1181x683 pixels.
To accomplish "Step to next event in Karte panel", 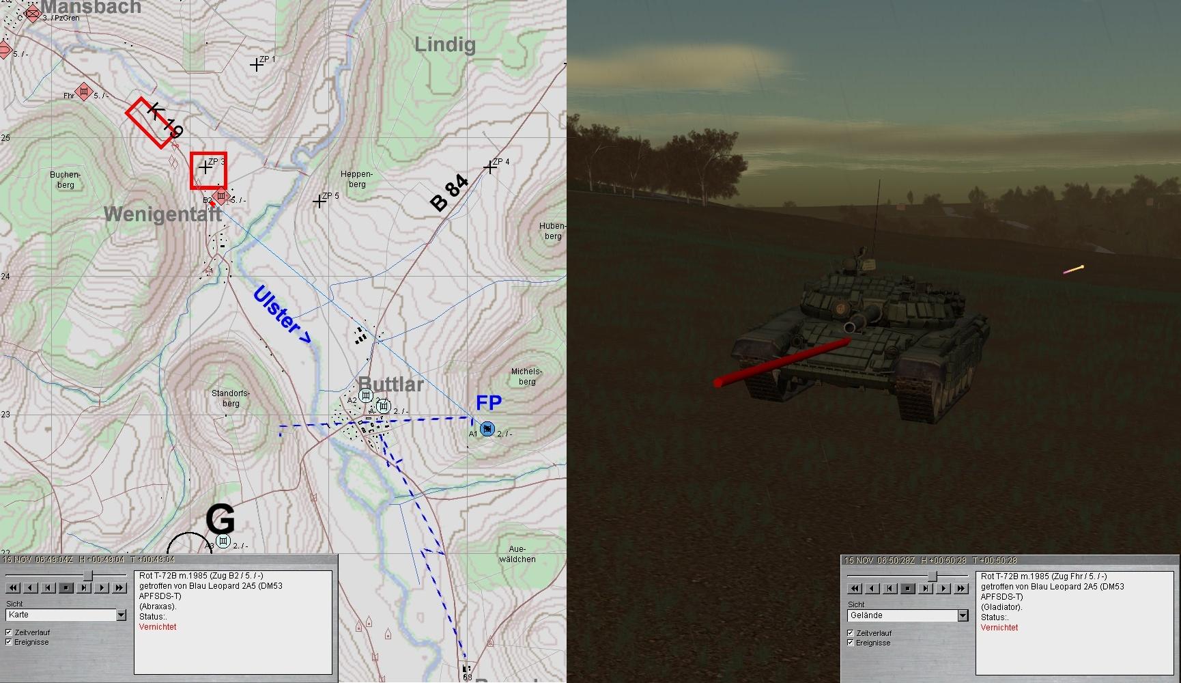I will pyautogui.click(x=84, y=587).
